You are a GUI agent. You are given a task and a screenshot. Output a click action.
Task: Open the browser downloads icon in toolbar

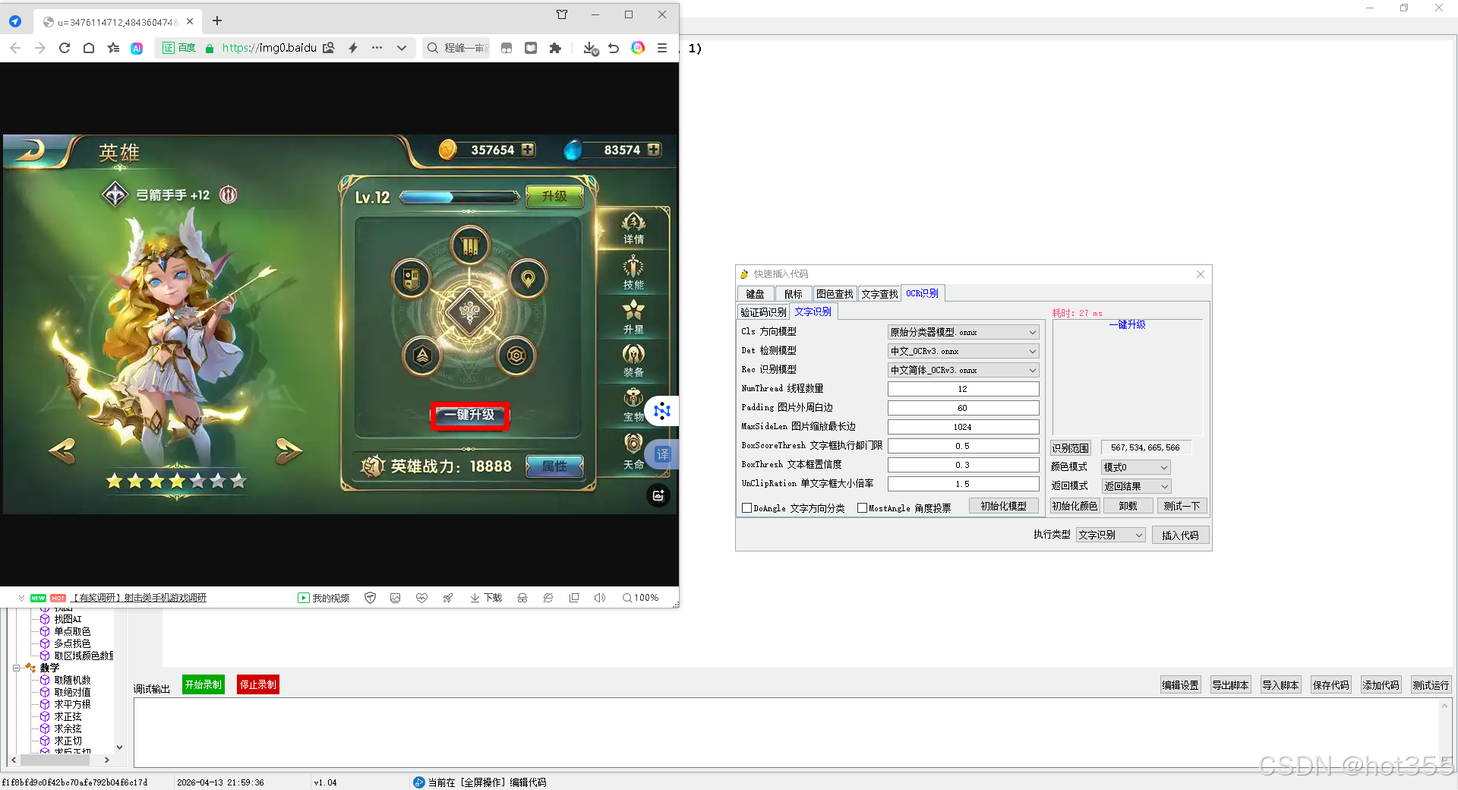pos(590,48)
